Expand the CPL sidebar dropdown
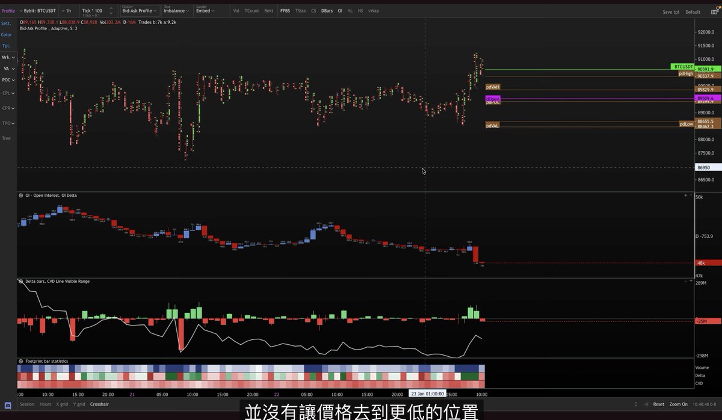The height and width of the screenshot is (420, 722). (x=8, y=93)
